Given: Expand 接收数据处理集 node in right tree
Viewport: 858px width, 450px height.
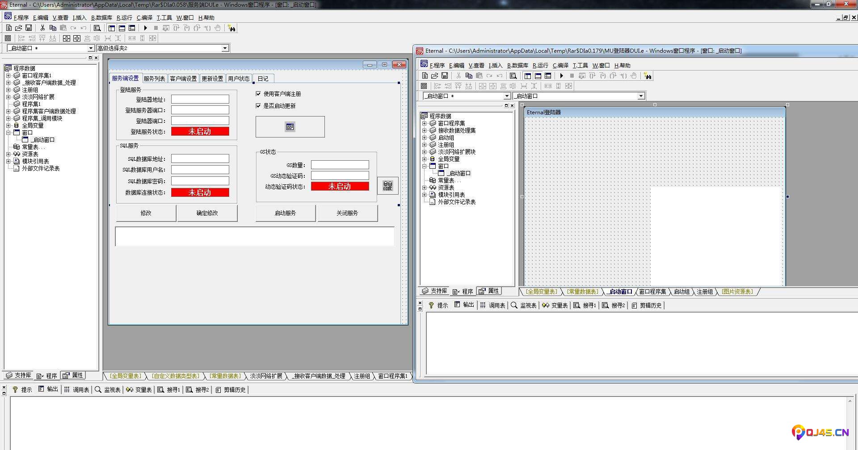Looking at the screenshot, I should 424,130.
